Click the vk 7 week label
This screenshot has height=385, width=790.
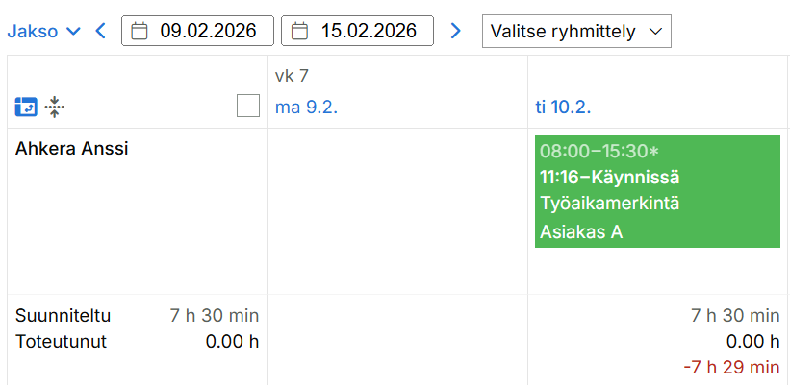click(x=292, y=76)
